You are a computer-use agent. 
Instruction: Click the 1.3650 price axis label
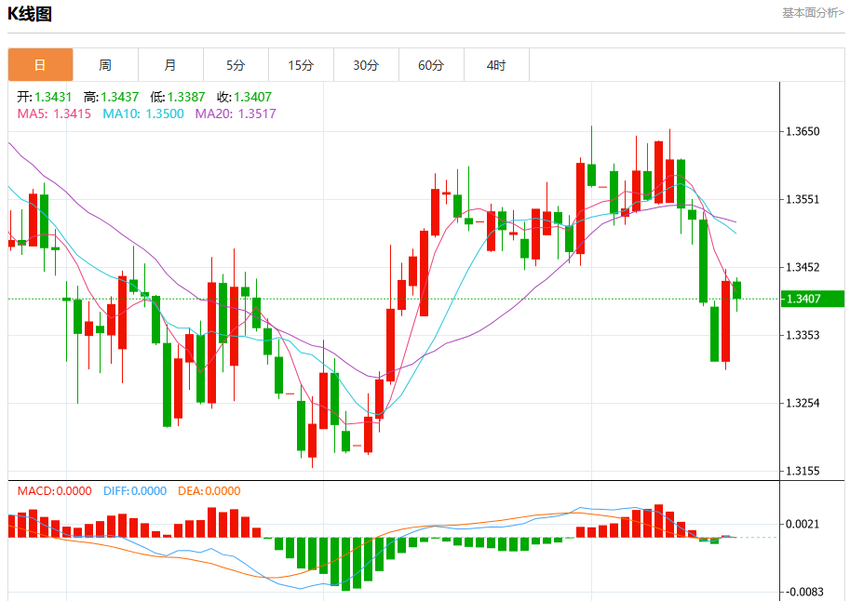point(803,132)
